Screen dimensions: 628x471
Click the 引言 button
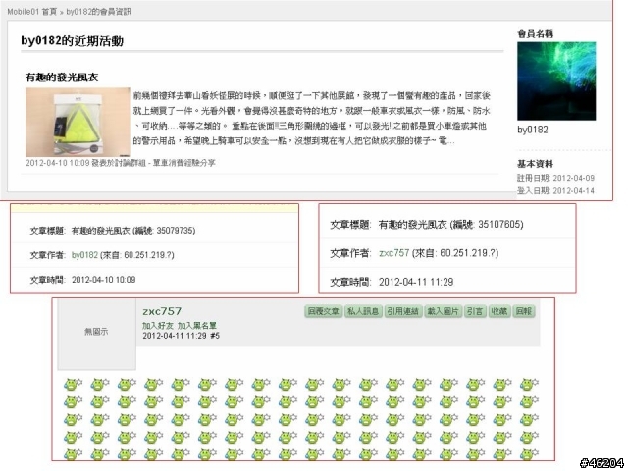[x=475, y=311]
